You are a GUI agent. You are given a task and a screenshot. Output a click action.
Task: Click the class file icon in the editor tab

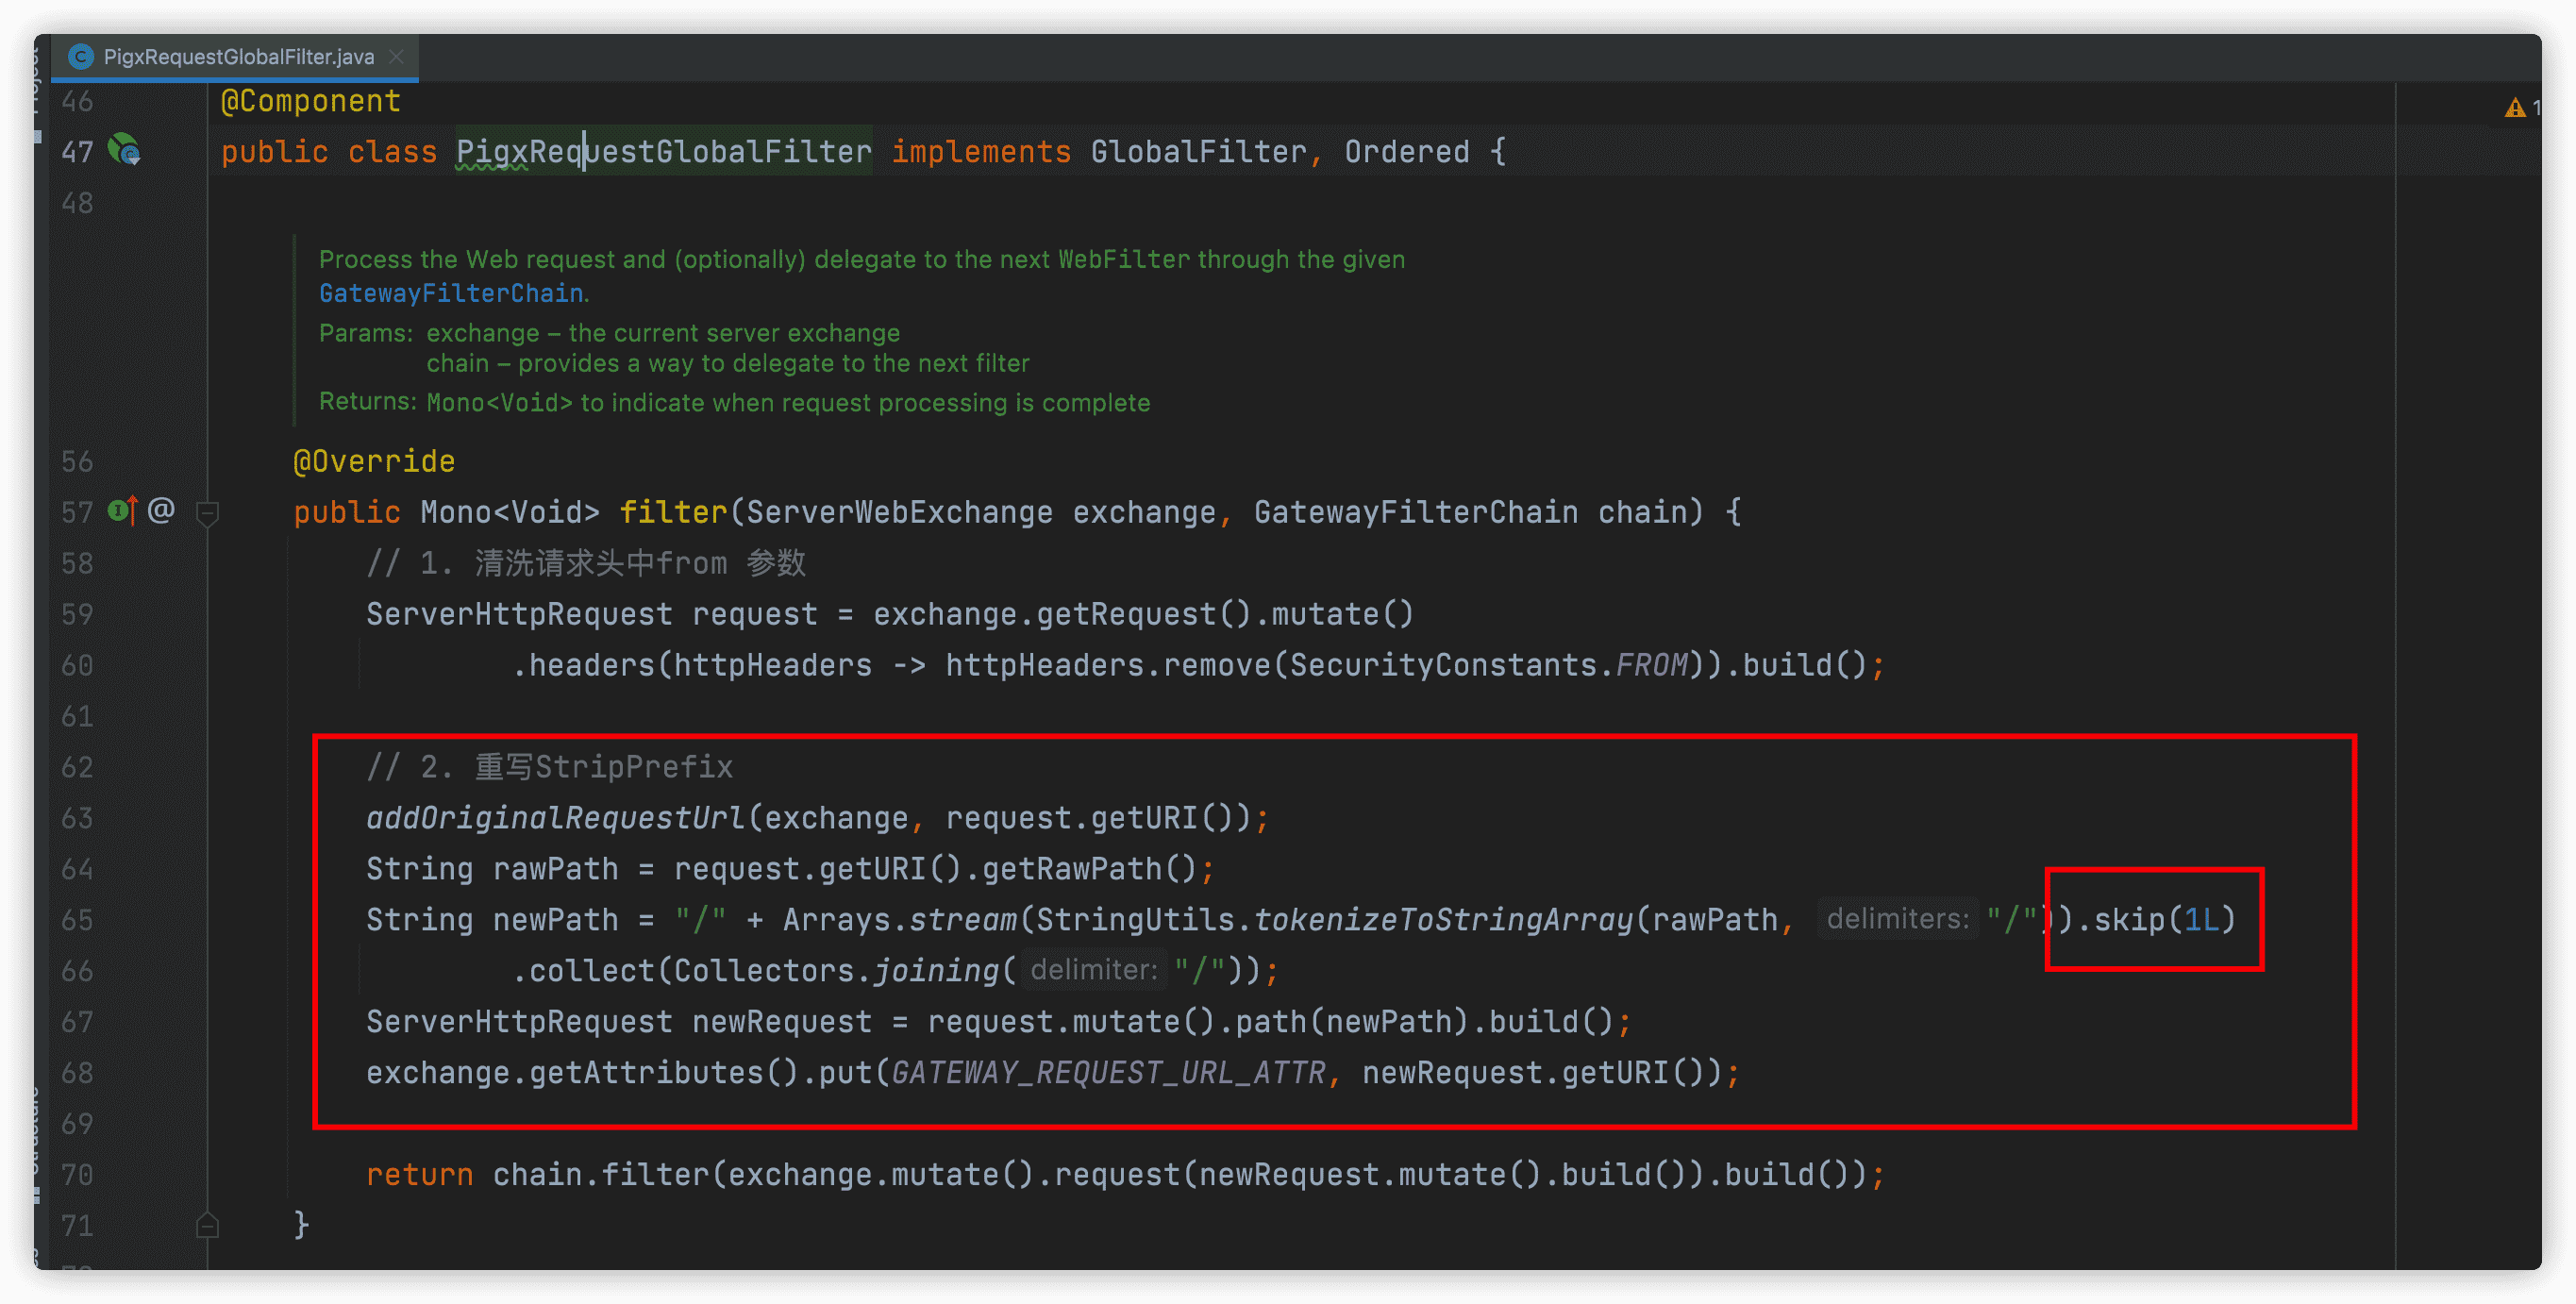pos(81,57)
